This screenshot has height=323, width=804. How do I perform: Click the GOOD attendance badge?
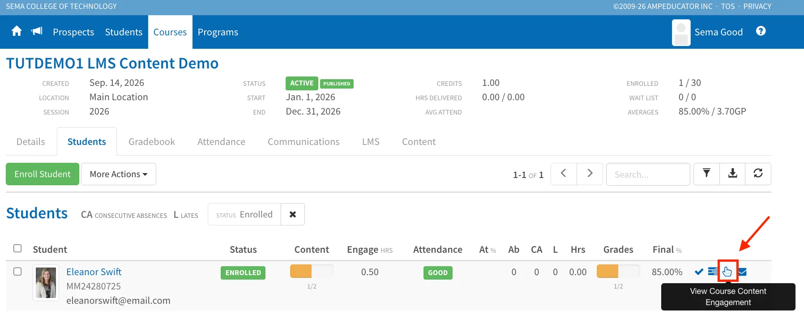tap(438, 273)
